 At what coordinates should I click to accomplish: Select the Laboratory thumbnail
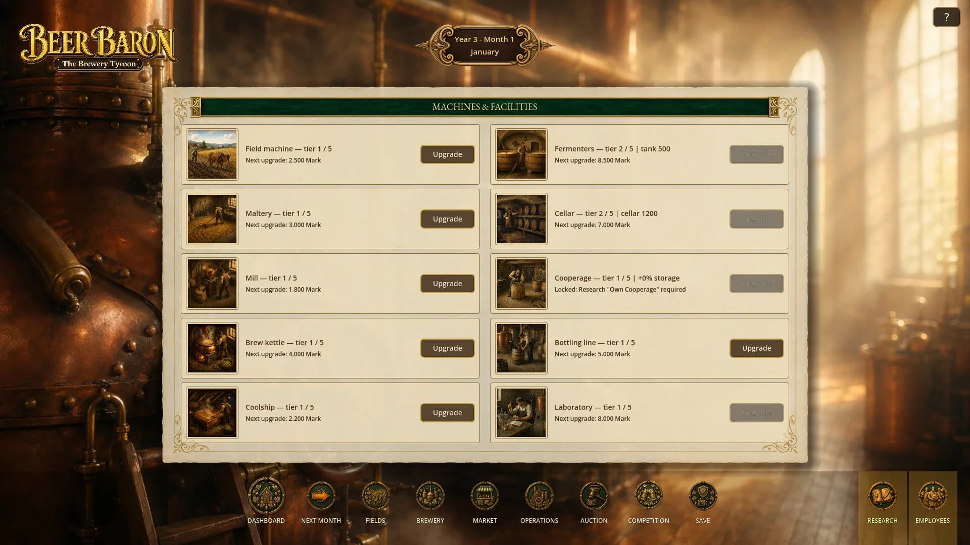coord(521,413)
